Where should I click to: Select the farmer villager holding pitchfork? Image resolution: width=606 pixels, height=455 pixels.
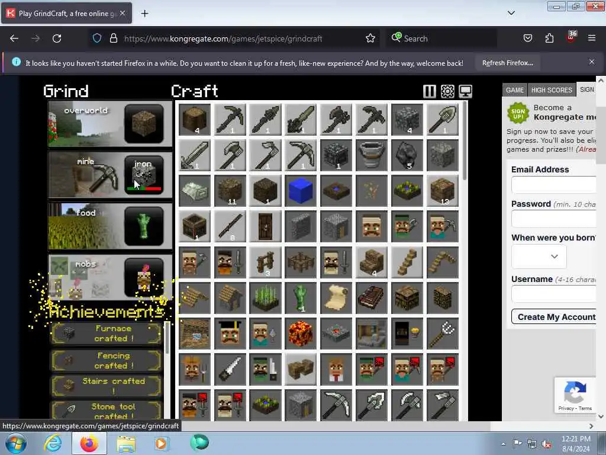click(x=195, y=369)
